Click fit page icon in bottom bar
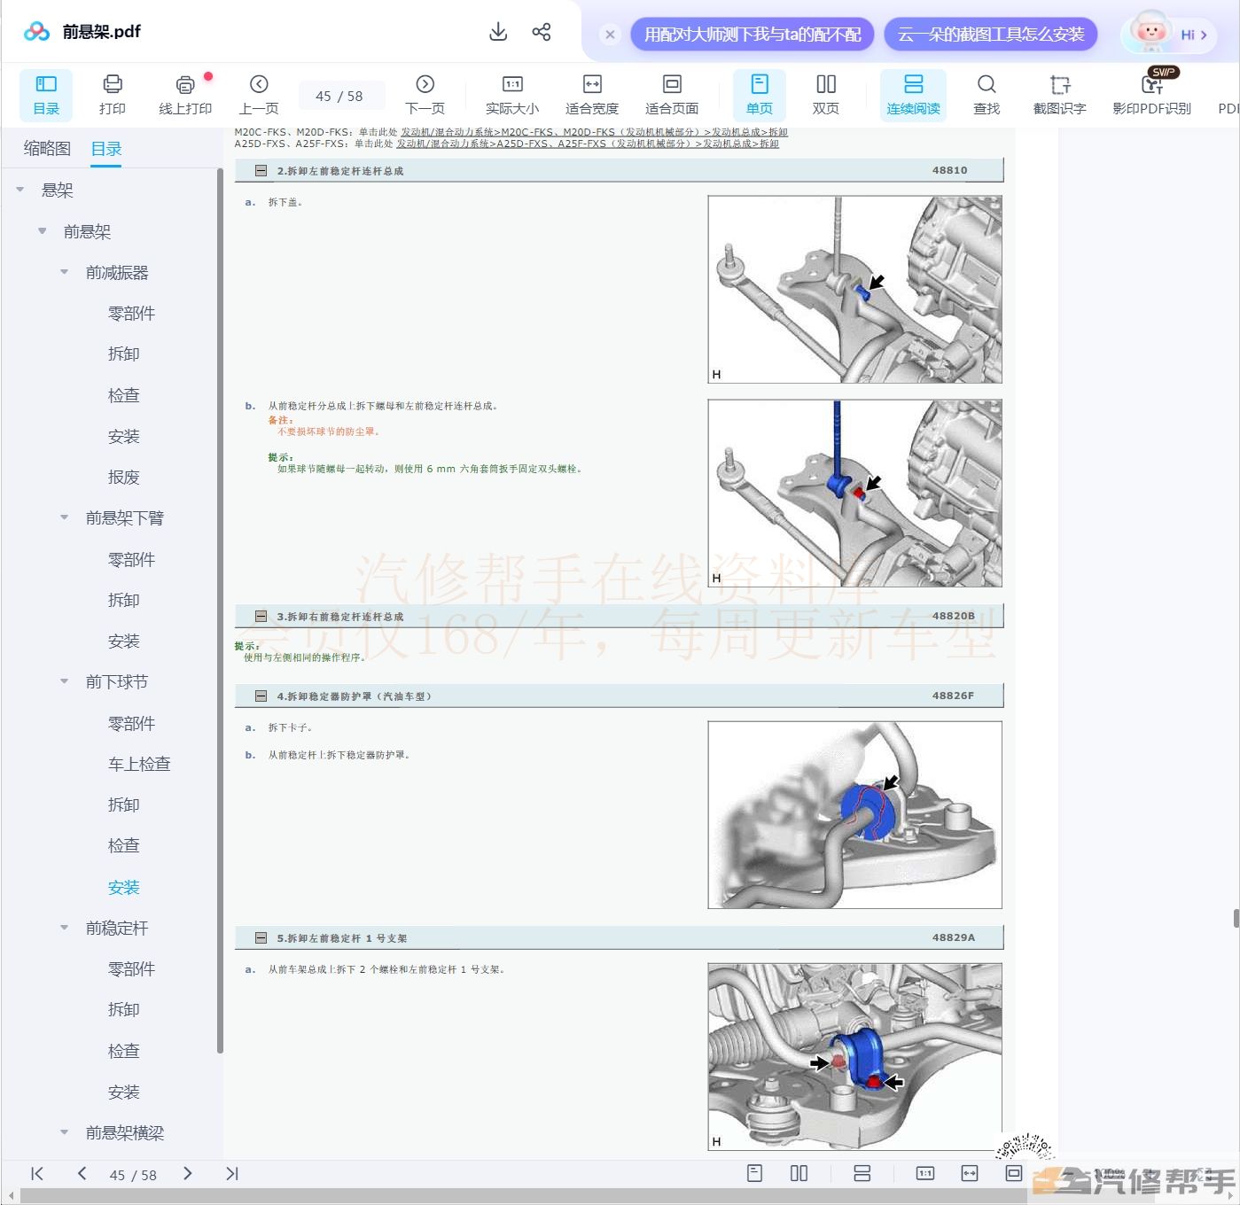The width and height of the screenshot is (1240, 1205). (1014, 1173)
